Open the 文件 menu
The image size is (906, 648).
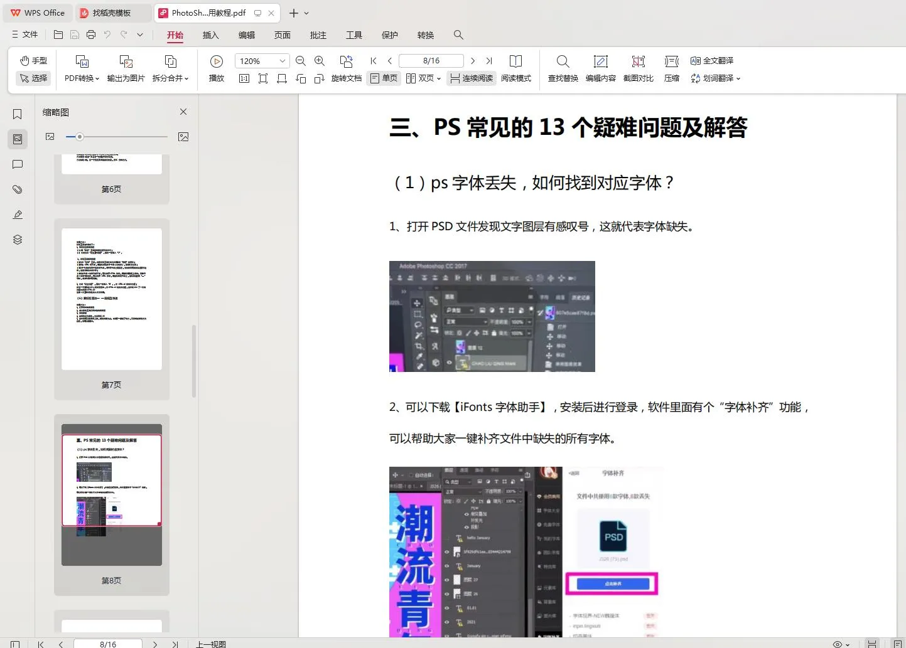point(25,35)
